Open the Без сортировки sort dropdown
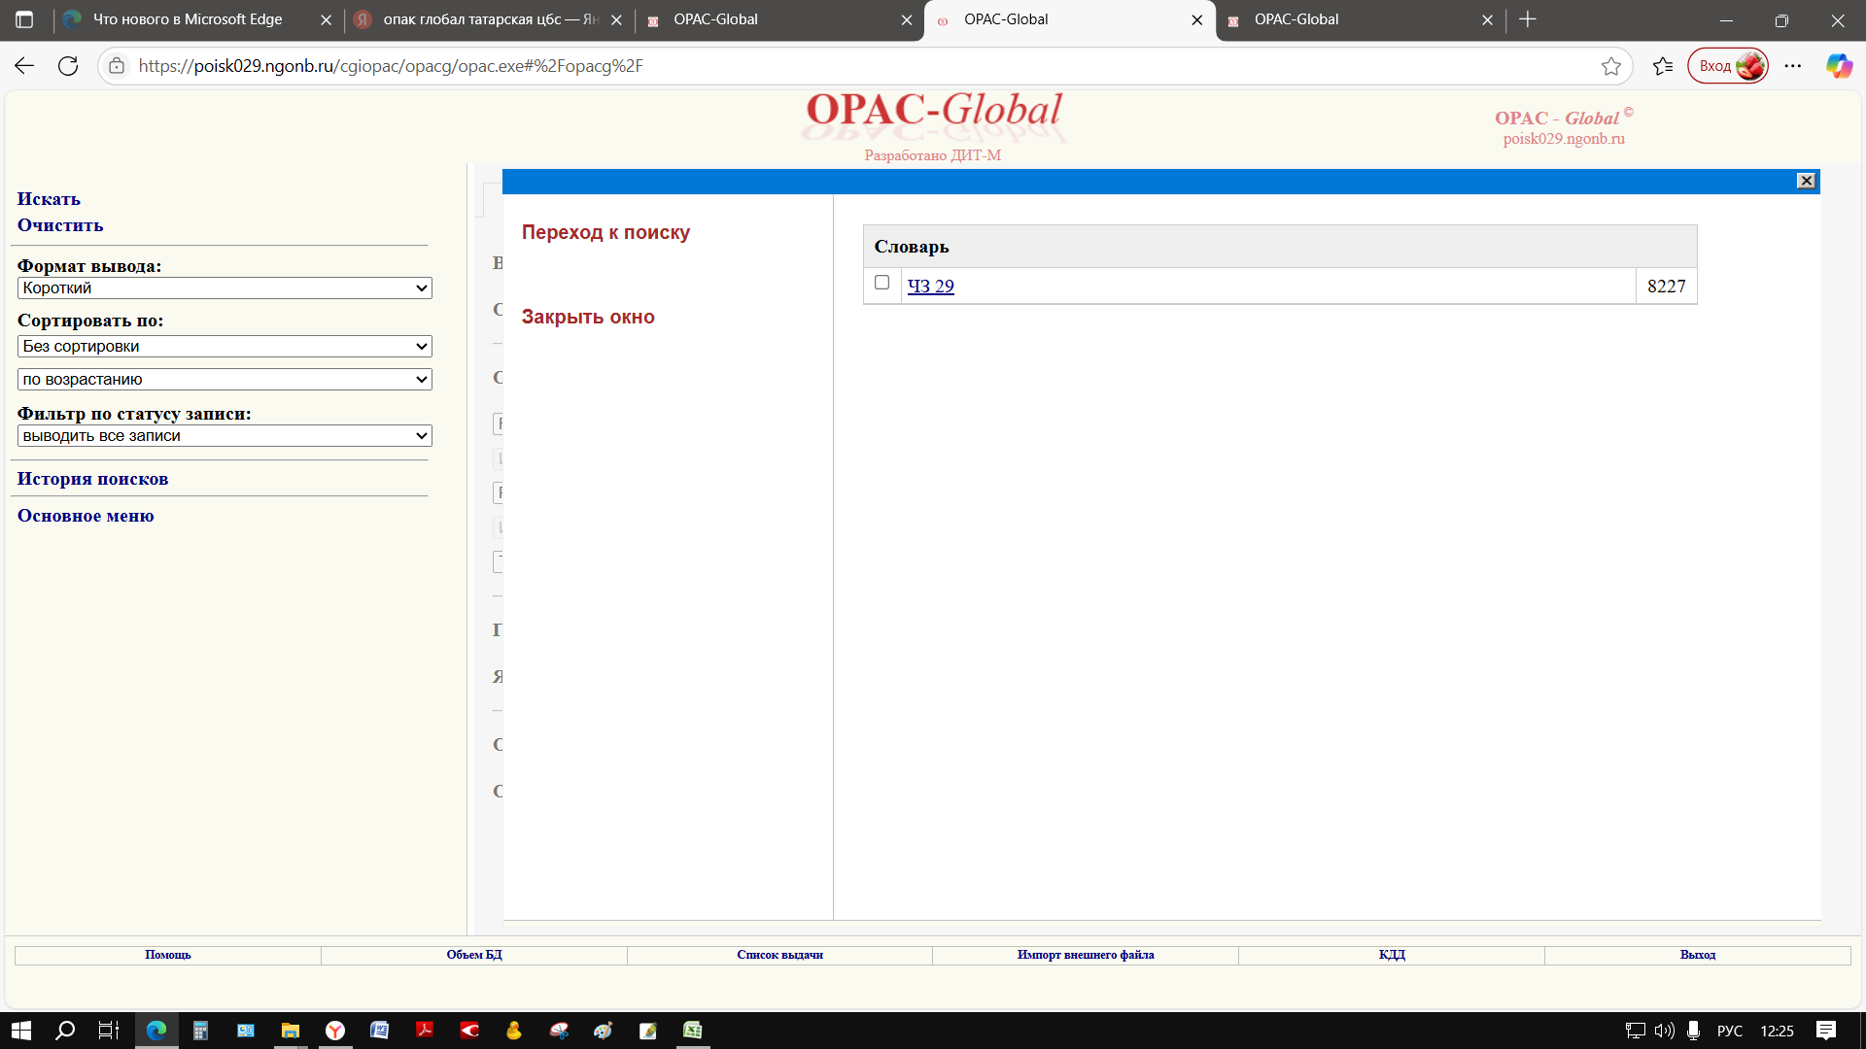Image resolution: width=1866 pixels, height=1049 pixels. click(x=225, y=347)
